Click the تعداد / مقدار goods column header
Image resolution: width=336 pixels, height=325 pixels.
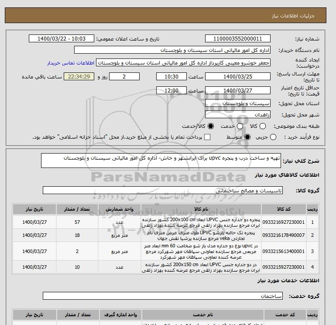click(x=77, y=209)
